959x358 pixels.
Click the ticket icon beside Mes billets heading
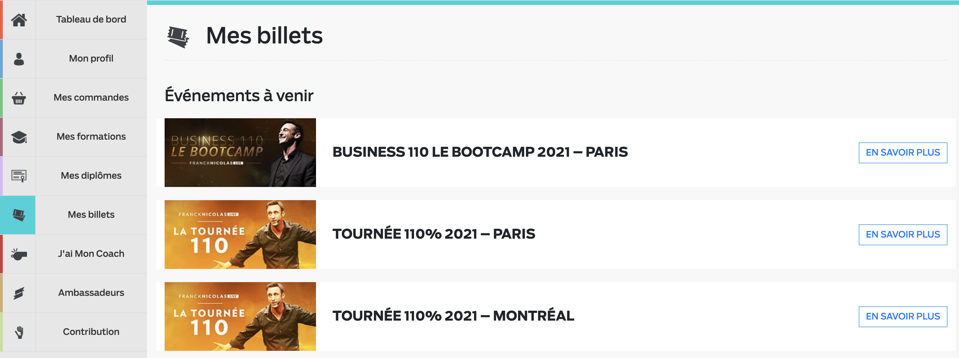point(178,37)
